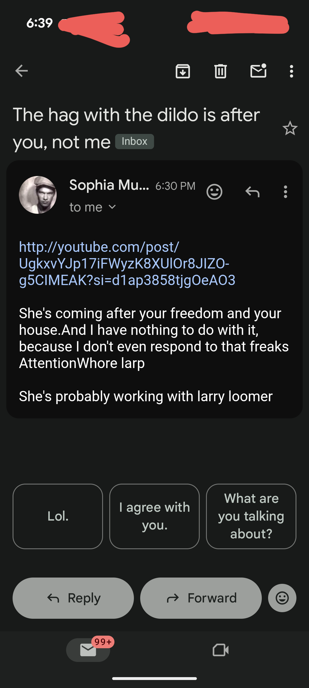Open the youtube.com post link
The width and height of the screenshot is (309, 688).
coord(127,263)
